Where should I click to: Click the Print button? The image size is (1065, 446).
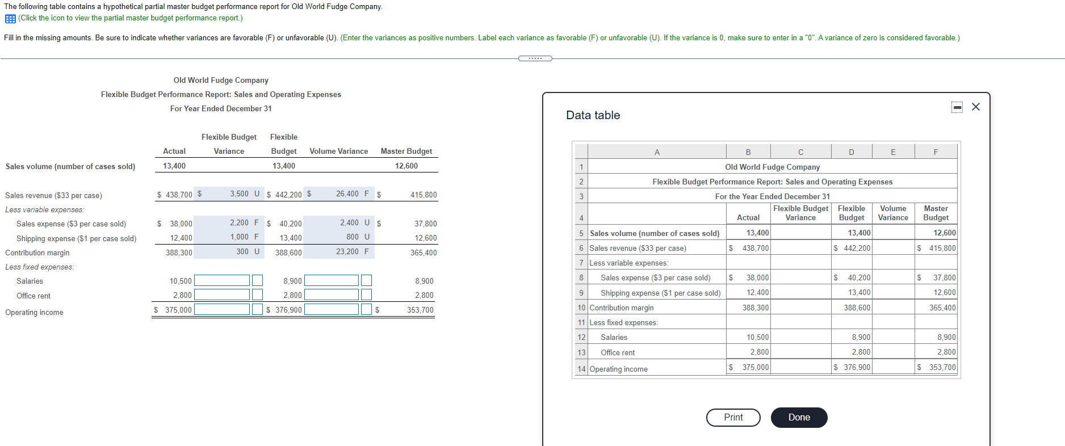pyautogui.click(x=733, y=418)
